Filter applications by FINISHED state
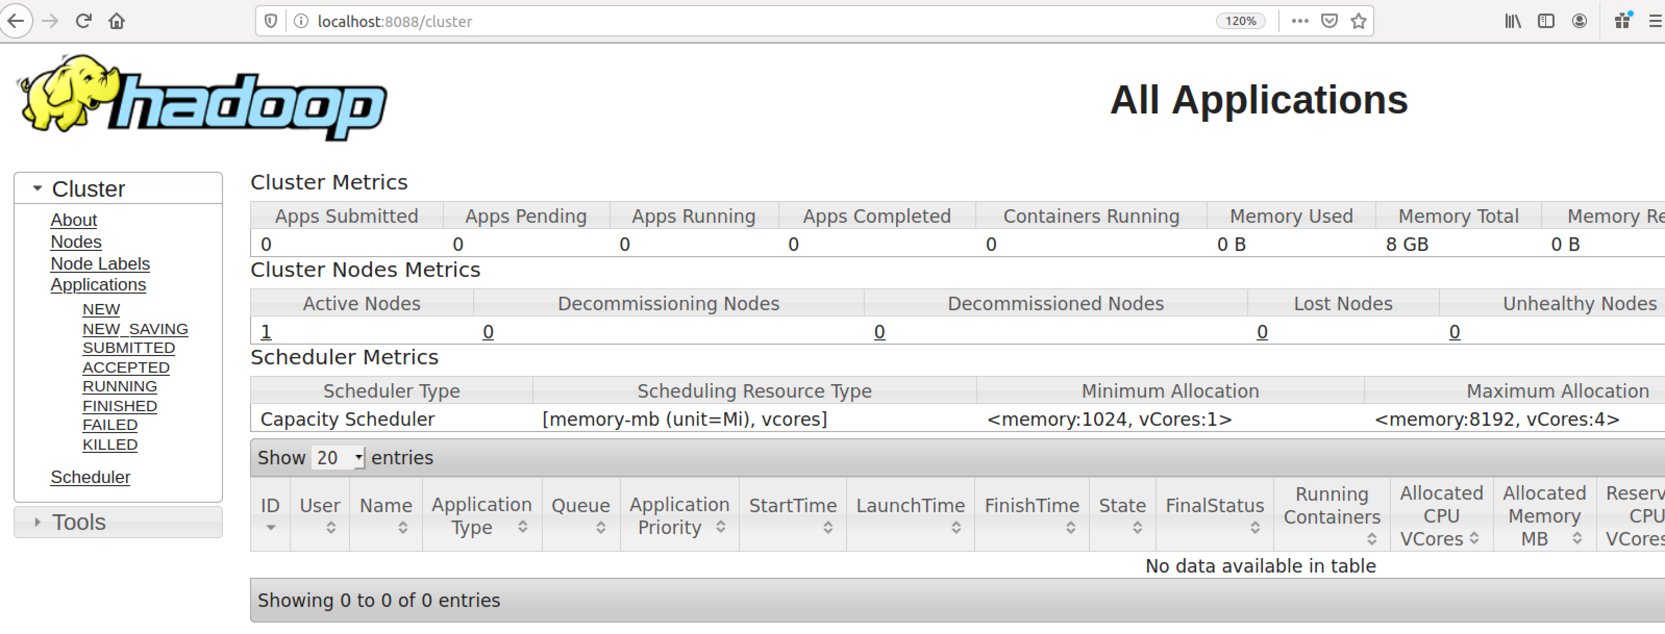This screenshot has height=634, width=1665. tap(120, 406)
